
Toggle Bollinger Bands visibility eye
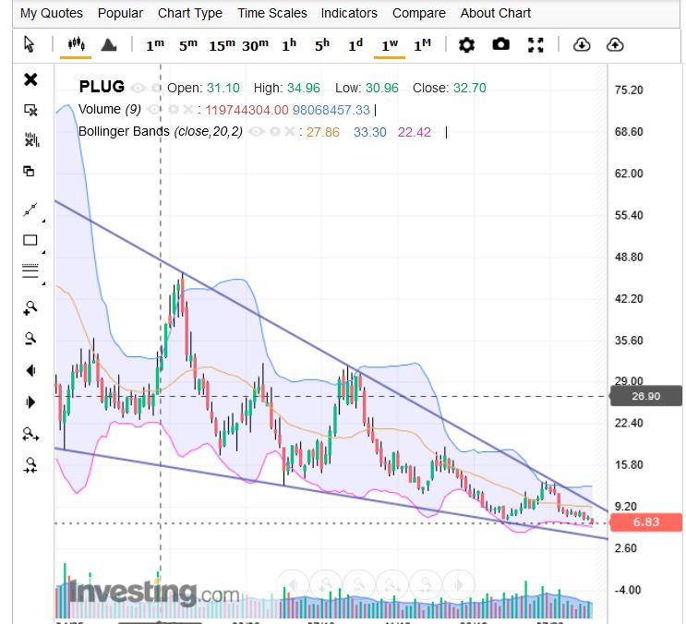coord(257,132)
